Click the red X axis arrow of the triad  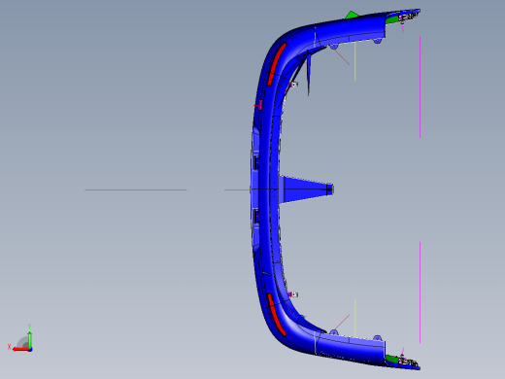click(x=21, y=349)
